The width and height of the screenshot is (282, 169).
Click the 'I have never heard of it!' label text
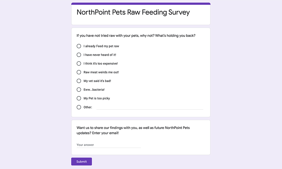[100, 55]
